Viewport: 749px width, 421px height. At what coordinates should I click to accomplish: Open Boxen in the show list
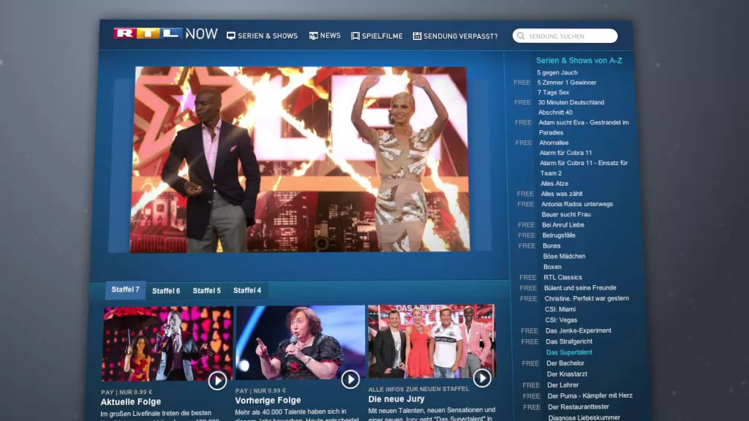tap(553, 267)
